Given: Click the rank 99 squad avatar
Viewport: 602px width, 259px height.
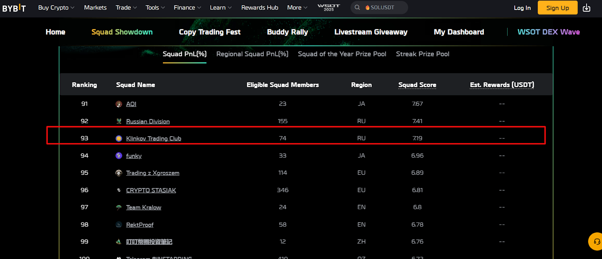Looking at the screenshot, I should coord(119,242).
